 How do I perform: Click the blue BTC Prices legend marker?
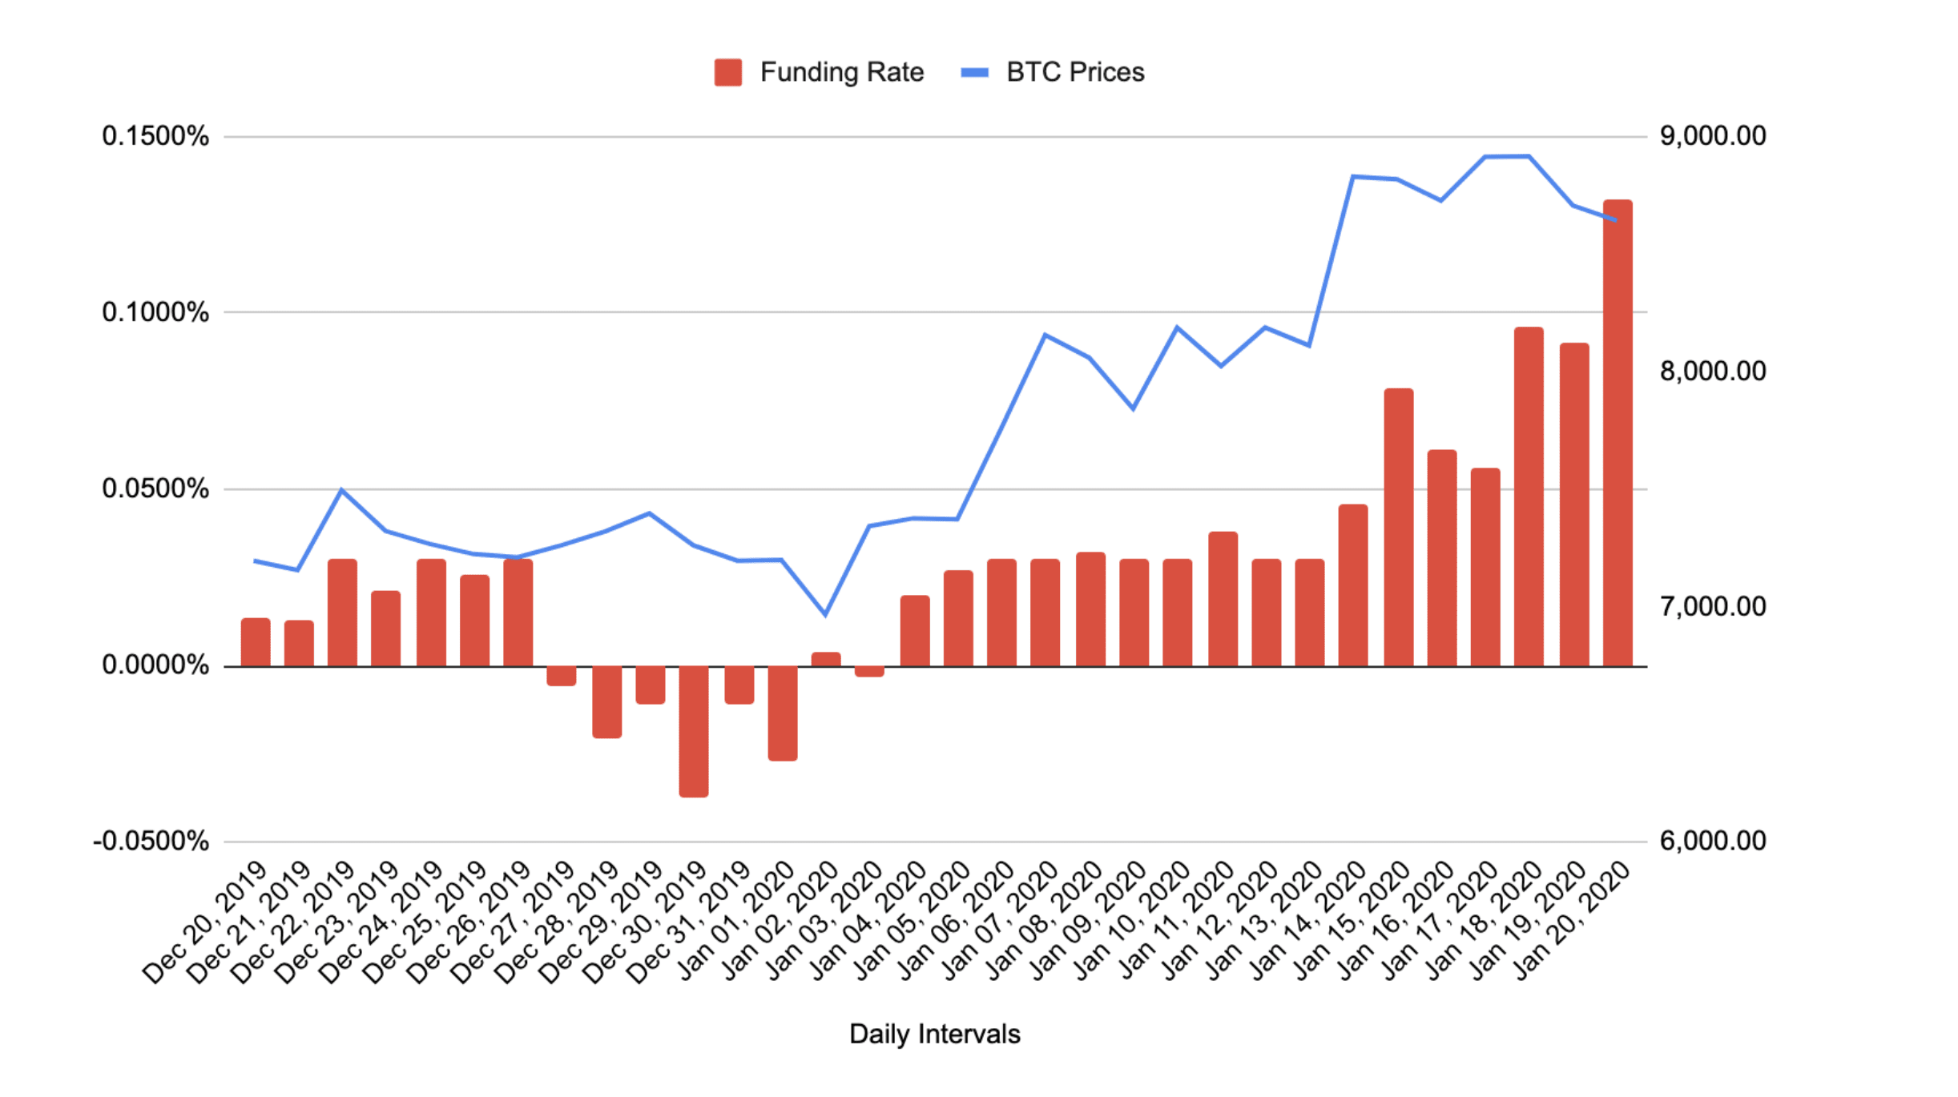(974, 72)
